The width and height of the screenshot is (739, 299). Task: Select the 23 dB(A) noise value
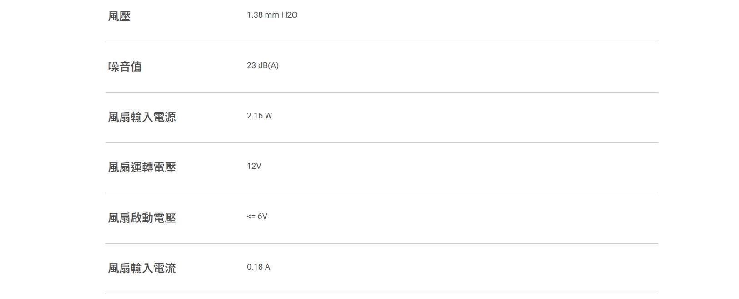tap(262, 65)
